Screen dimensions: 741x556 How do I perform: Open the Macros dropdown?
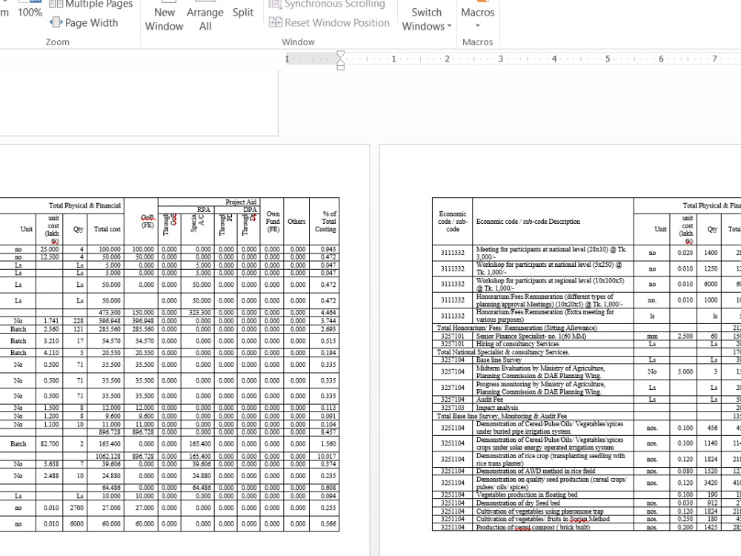(478, 15)
